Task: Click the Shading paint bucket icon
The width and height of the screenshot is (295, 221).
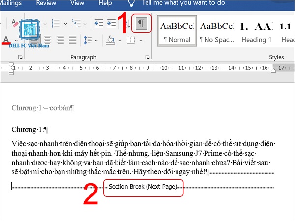Action: pyautogui.click(x=110, y=40)
